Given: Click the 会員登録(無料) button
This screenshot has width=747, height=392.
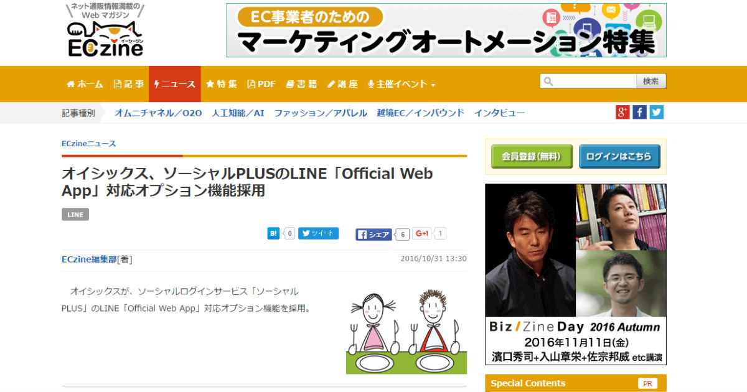Looking at the screenshot, I should [532, 156].
